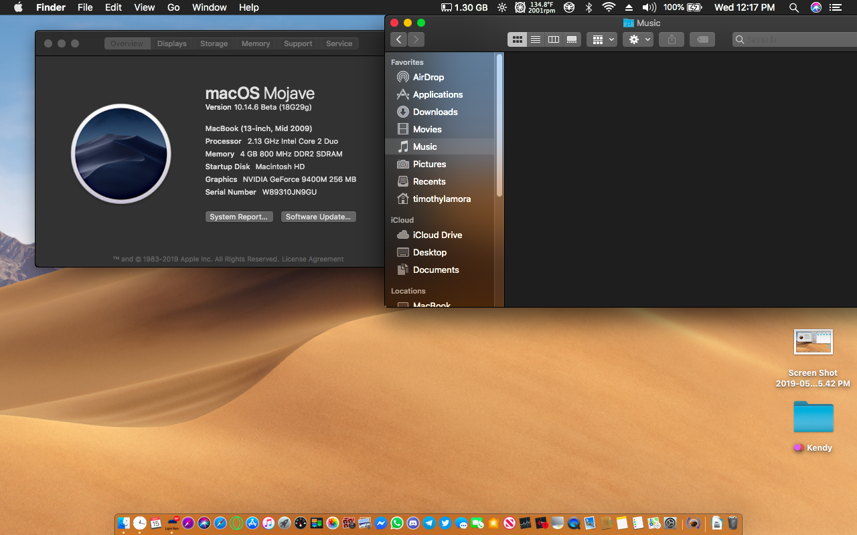Open the Wi-Fi menu bar icon
The width and height of the screenshot is (857, 535).
tap(609, 7)
